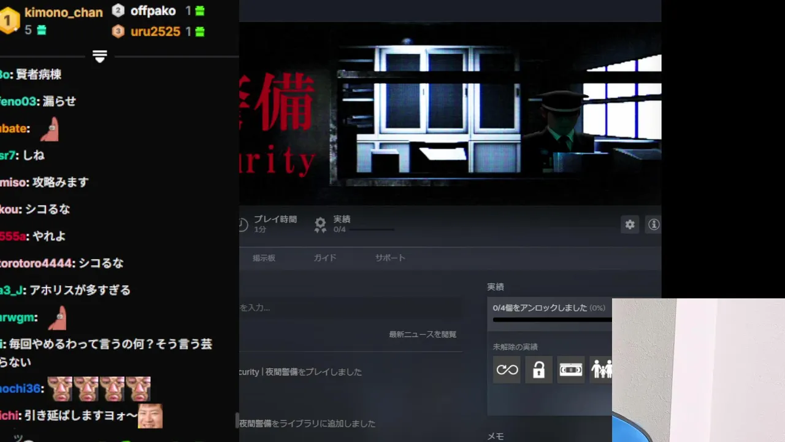The width and height of the screenshot is (785, 442).
Task: Open the 掲示板 tab
Action: (x=264, y=258)
